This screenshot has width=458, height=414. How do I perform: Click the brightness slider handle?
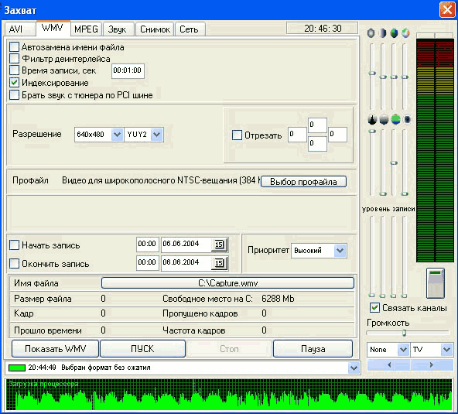pyautogui.click(x=372, y=73)
